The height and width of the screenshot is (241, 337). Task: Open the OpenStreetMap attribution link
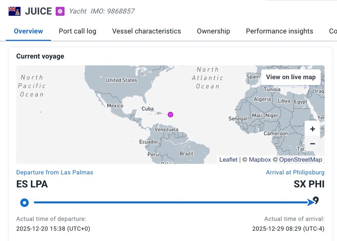[300, 160]
